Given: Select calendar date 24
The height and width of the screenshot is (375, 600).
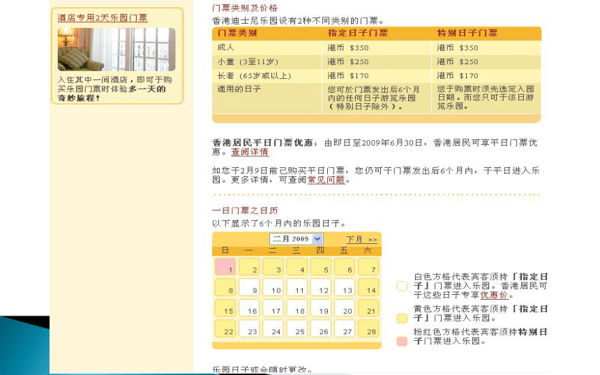Looking at the screenshot, I should pos(273,329).
